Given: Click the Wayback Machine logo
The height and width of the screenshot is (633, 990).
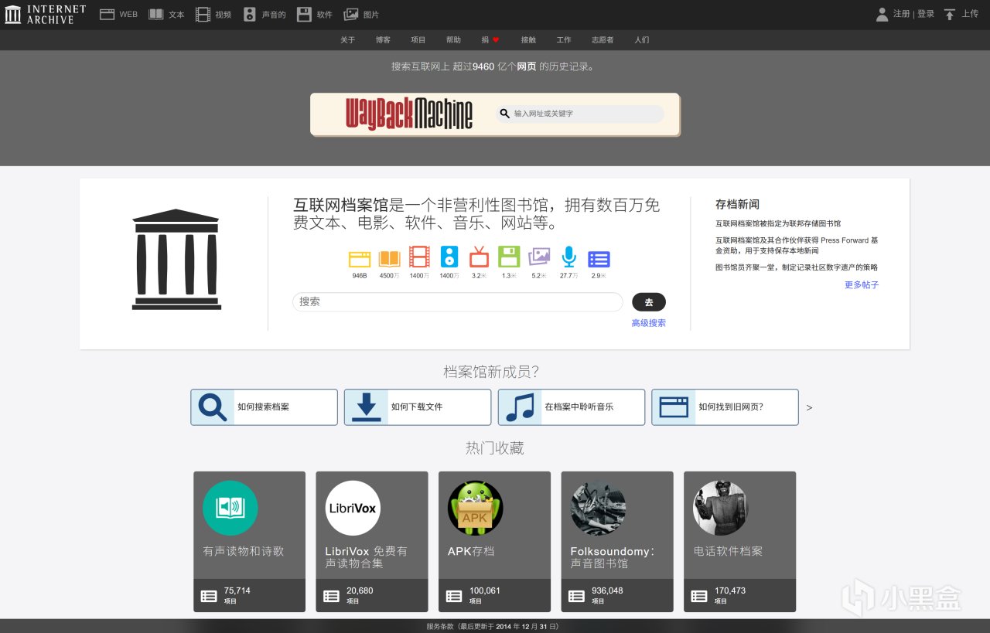Looking at the screenshot, I should point(409,114).
